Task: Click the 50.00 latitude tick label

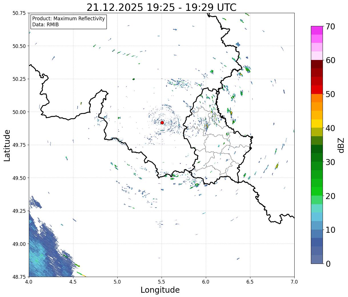Action: pos(19,112)
